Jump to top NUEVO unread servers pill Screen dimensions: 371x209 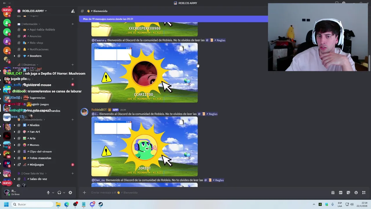7,10
